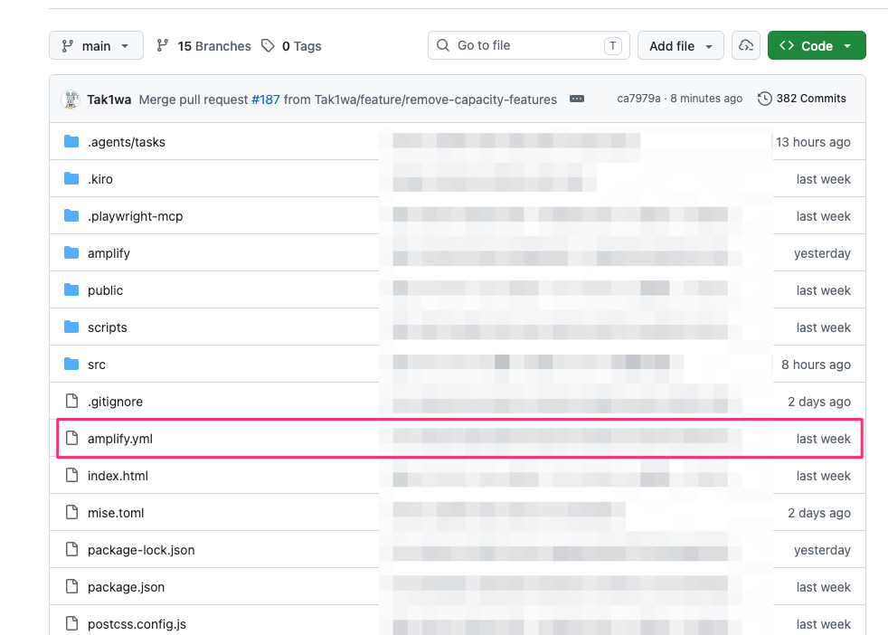The height and width of the screenshot is (635, 888).
Task: Open the .agents/tasks folder icon
Action: pyautogui.click(x=71, y=142)
